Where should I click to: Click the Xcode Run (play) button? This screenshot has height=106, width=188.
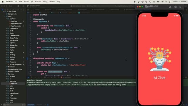(x=23, y=6)
